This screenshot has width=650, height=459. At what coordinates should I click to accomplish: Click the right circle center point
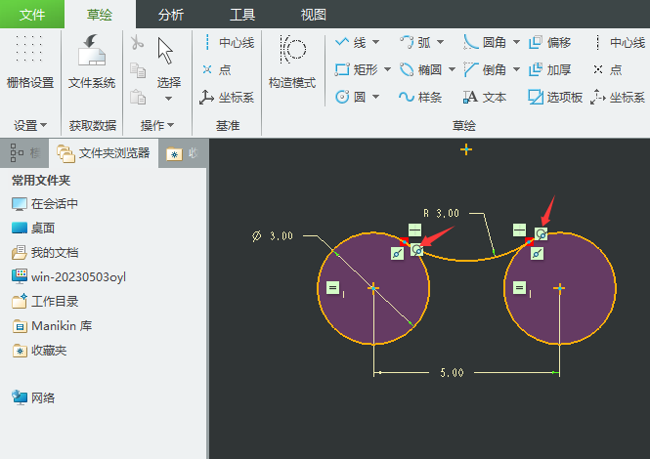(559, 288)
